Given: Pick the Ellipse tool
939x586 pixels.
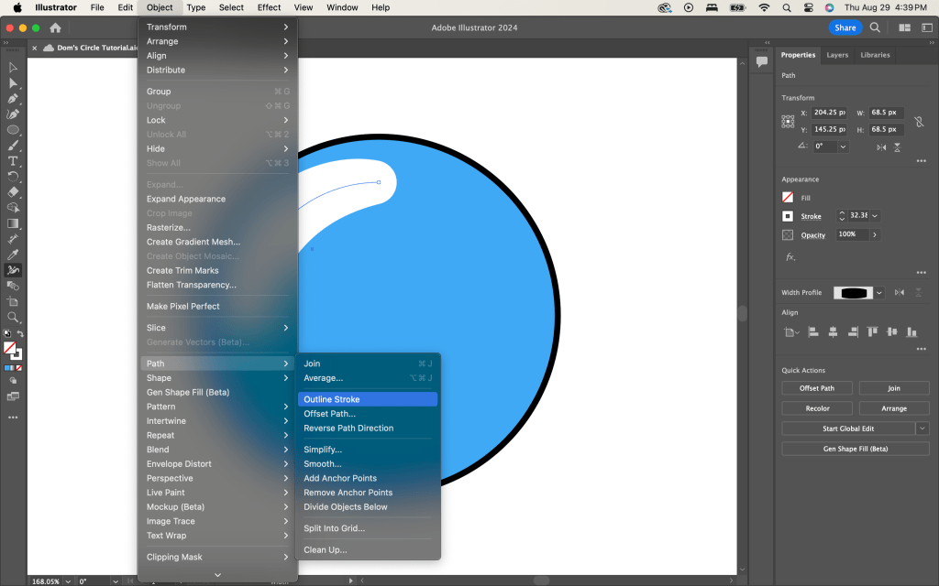Looking at the screenshot, I should (13, 130).
